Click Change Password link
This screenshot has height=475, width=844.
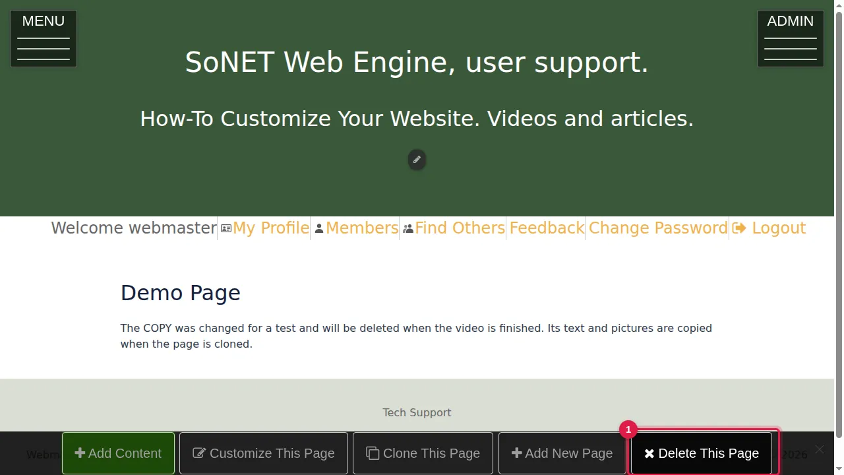point(658,228)
